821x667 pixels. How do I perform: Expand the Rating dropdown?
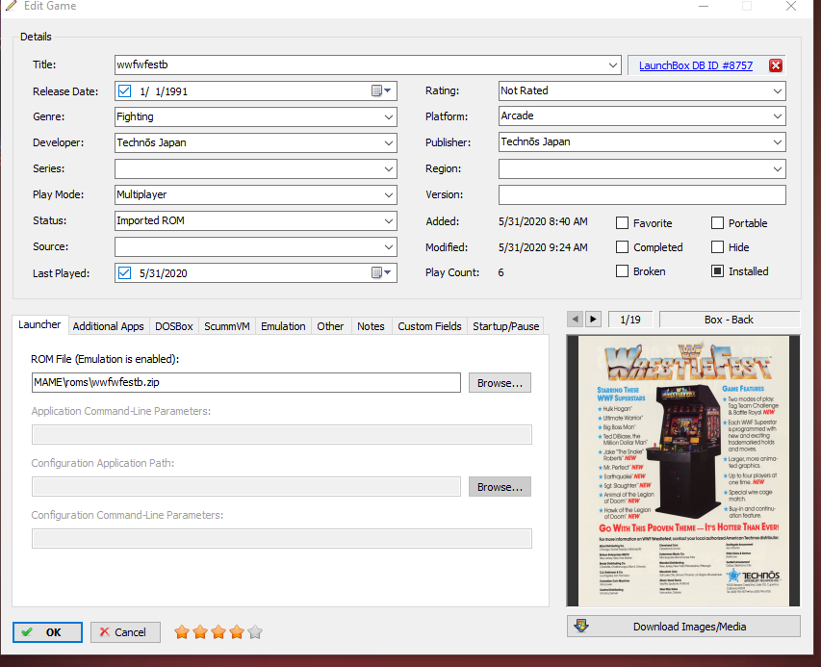point(778,90)
